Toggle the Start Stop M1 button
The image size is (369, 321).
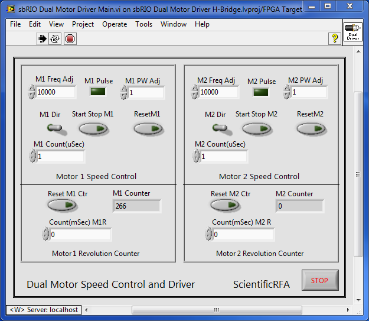click(93, 128)
